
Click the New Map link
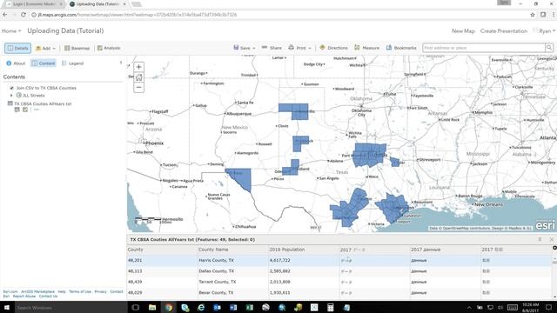[463, 31]
